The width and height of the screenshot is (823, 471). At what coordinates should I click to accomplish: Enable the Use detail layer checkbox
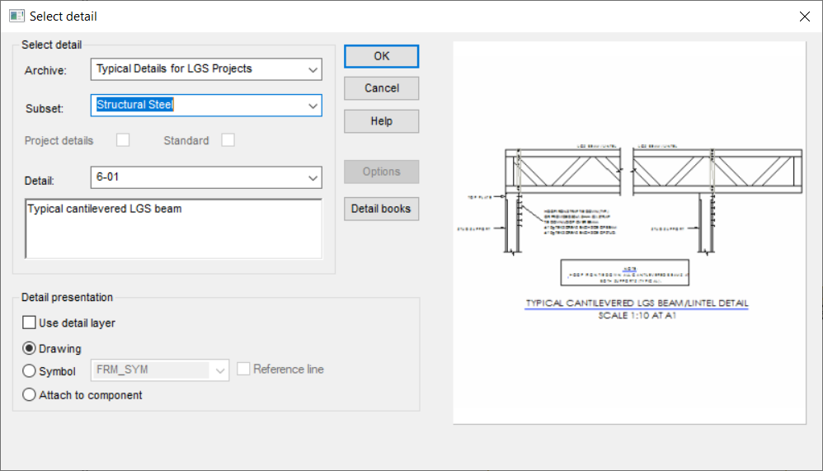(x=30, y=323)
